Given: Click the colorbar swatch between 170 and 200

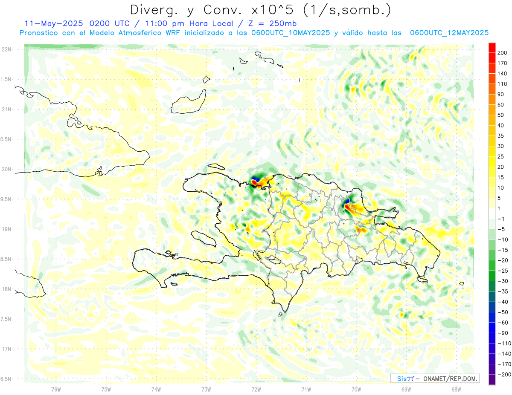Looking at the screenshot, I should point(492,58).
